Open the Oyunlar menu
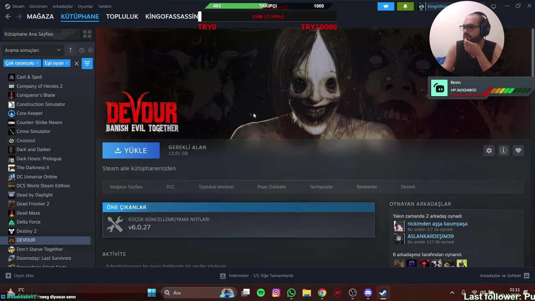535x301 pixels. tap(86, 6)
